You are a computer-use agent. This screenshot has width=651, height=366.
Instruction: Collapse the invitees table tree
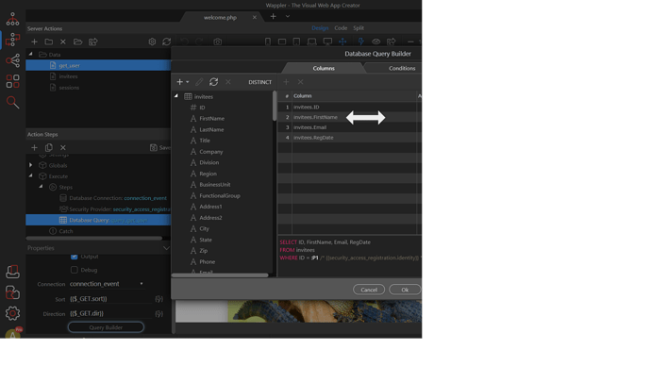176,96
